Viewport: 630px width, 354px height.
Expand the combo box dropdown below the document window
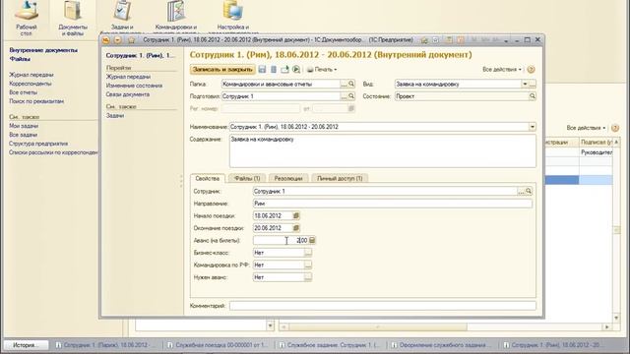point(271,325)
